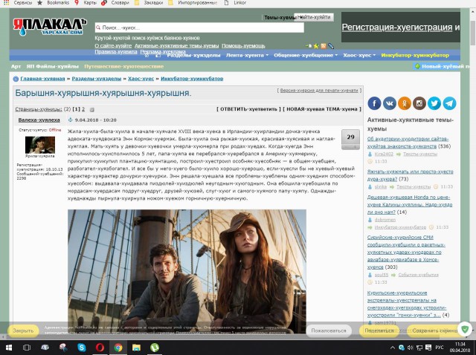Open the Словари bookmark

click(x=115, y=3)
